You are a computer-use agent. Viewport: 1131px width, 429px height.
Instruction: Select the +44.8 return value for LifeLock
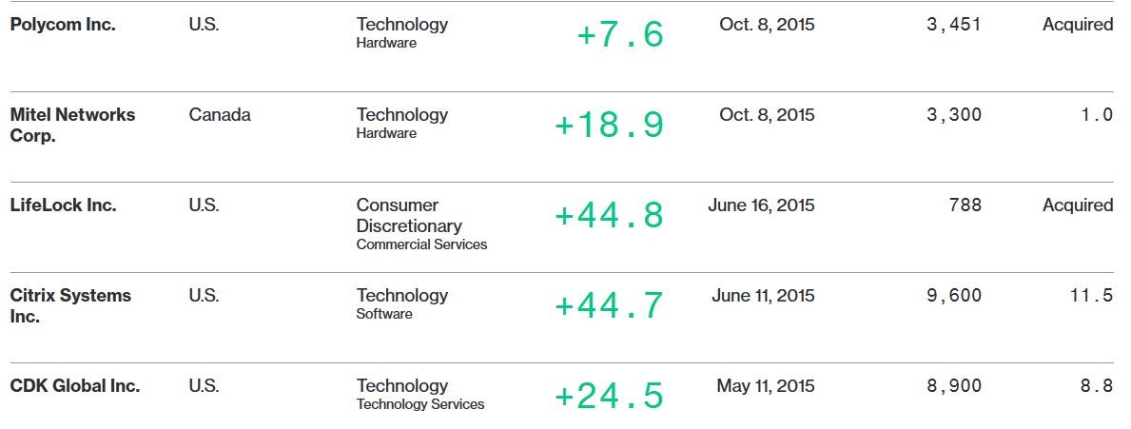pyautogui.click(x=609, y=216)
